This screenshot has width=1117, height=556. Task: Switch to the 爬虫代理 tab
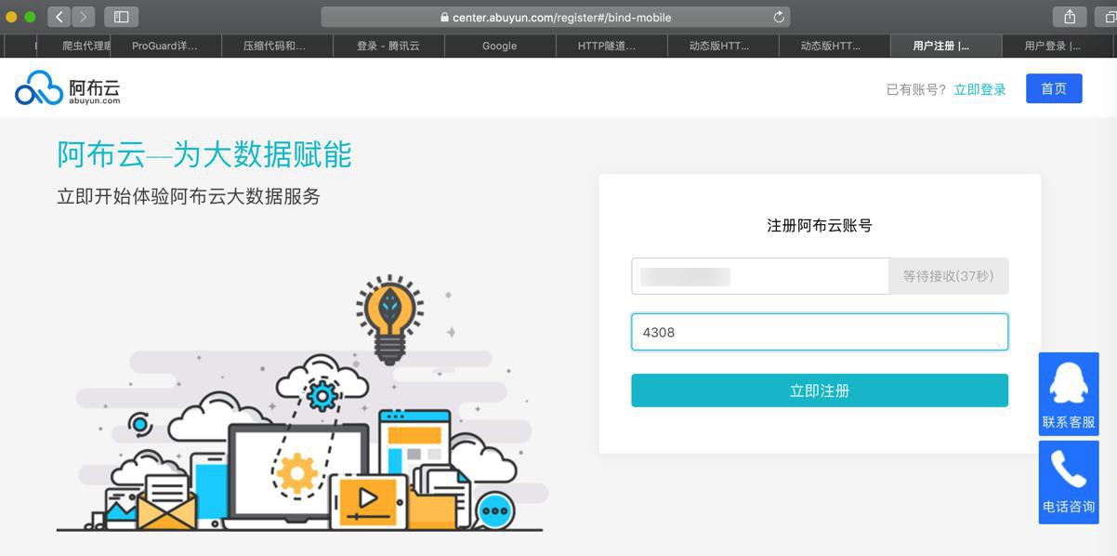[74, 46]
